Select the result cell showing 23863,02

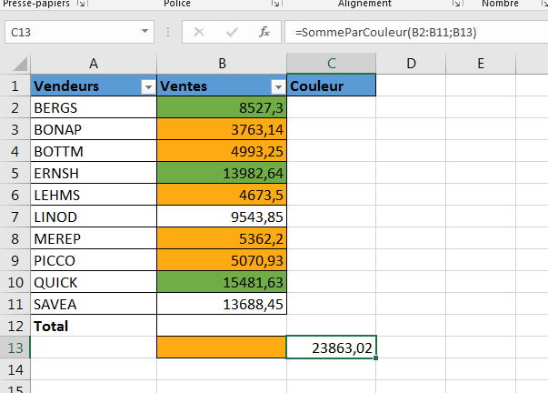coord(331,347)
